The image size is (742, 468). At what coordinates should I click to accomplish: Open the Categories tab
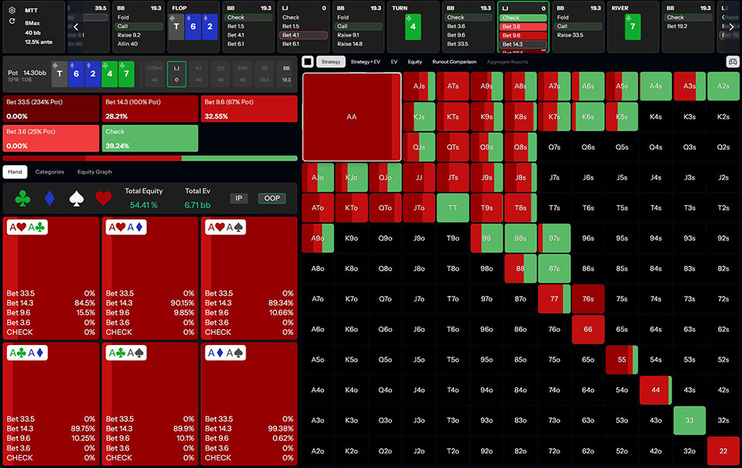pos(50,172)
